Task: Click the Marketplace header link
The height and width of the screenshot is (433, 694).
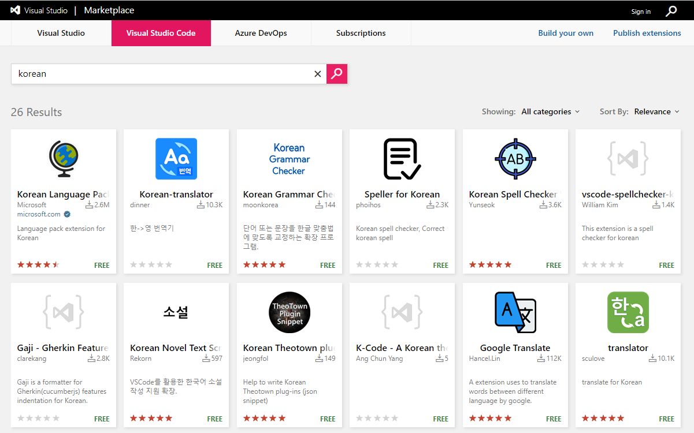Action: 109,10
